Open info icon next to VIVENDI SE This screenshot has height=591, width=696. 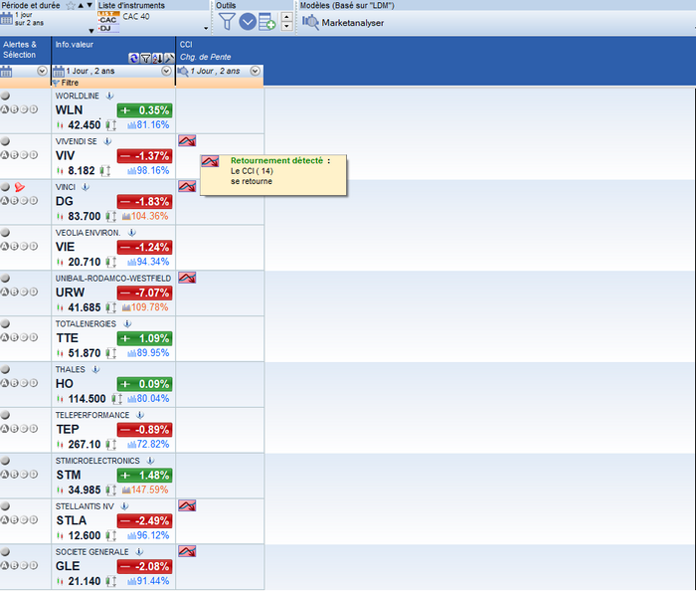pyautogui.click(x=107, y=141)
